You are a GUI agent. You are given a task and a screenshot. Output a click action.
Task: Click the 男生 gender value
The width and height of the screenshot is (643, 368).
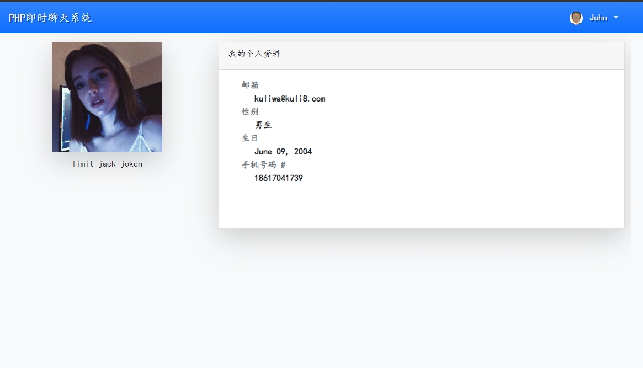[x=263, y=125]
